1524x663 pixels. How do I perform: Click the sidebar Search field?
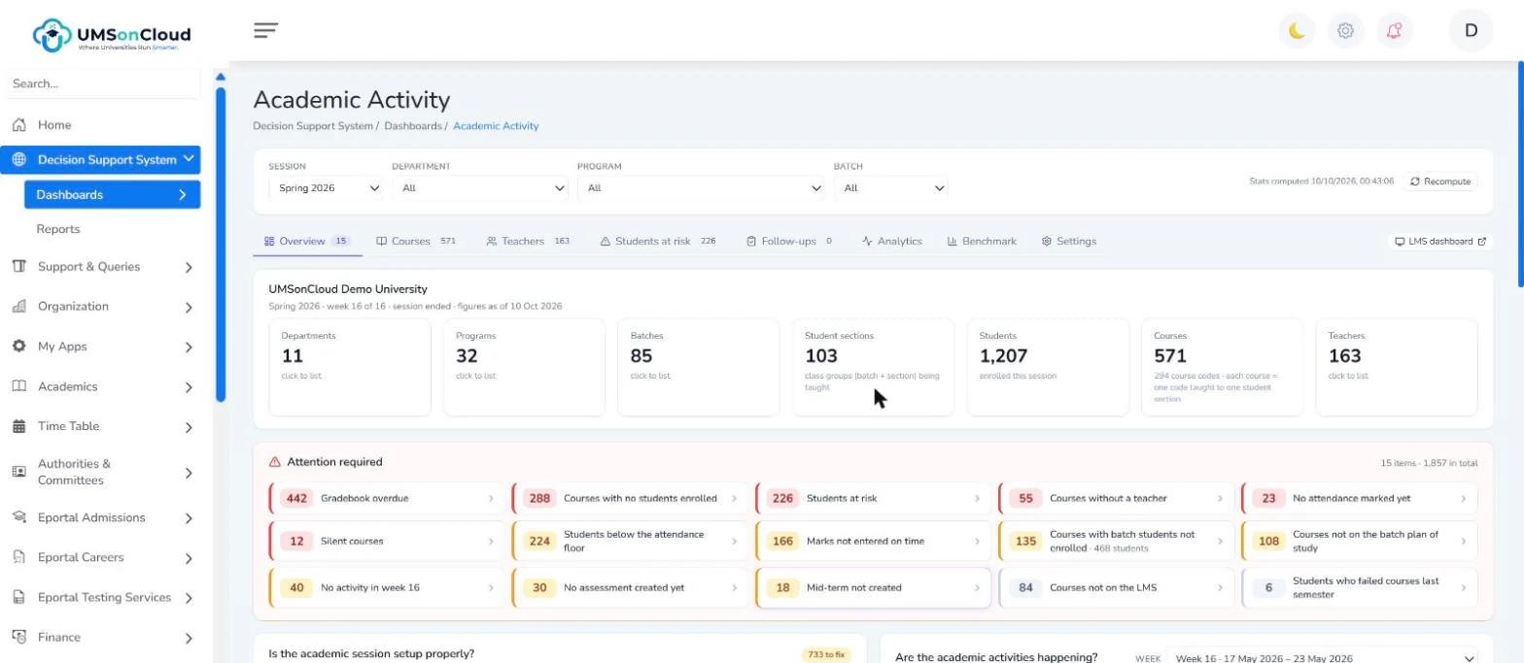pos(103,84)
